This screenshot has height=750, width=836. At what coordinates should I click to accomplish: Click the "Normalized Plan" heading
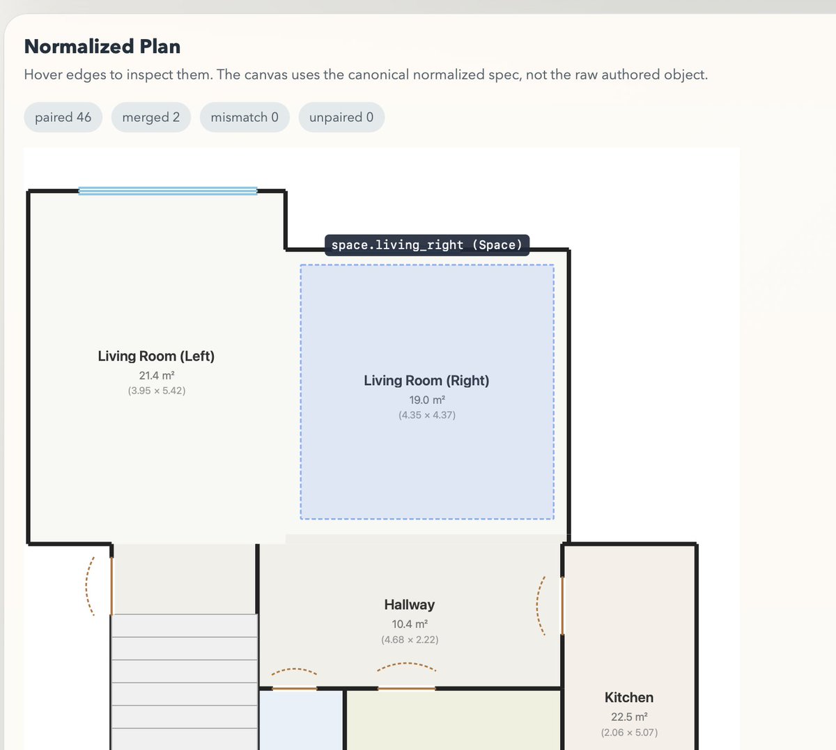(x=102, y=47)
